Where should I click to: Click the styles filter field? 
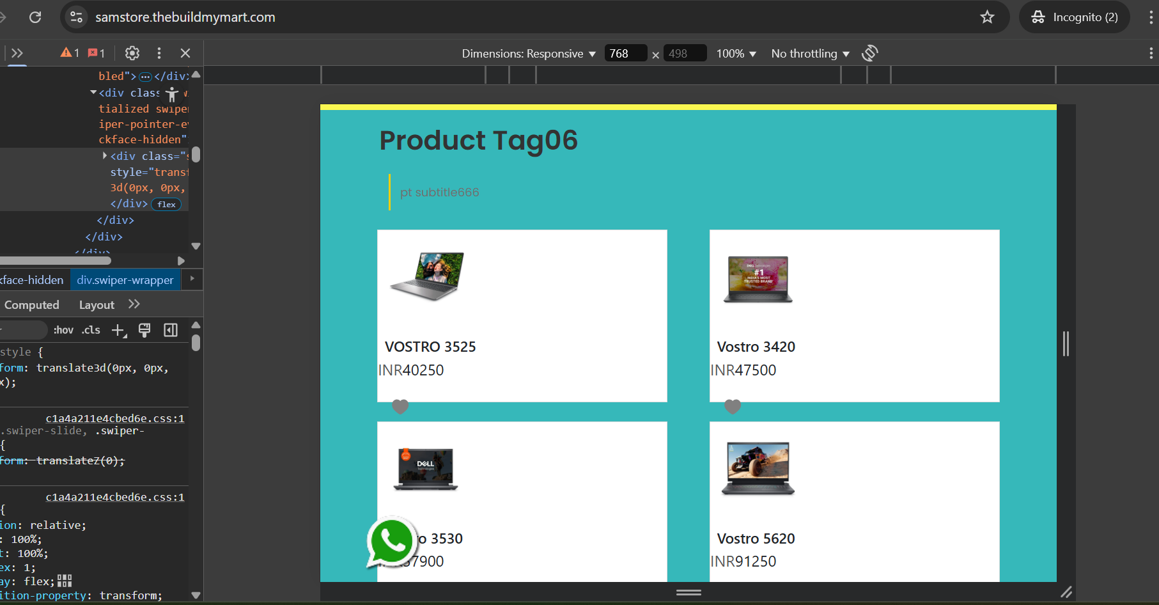[x=22, y=330]
